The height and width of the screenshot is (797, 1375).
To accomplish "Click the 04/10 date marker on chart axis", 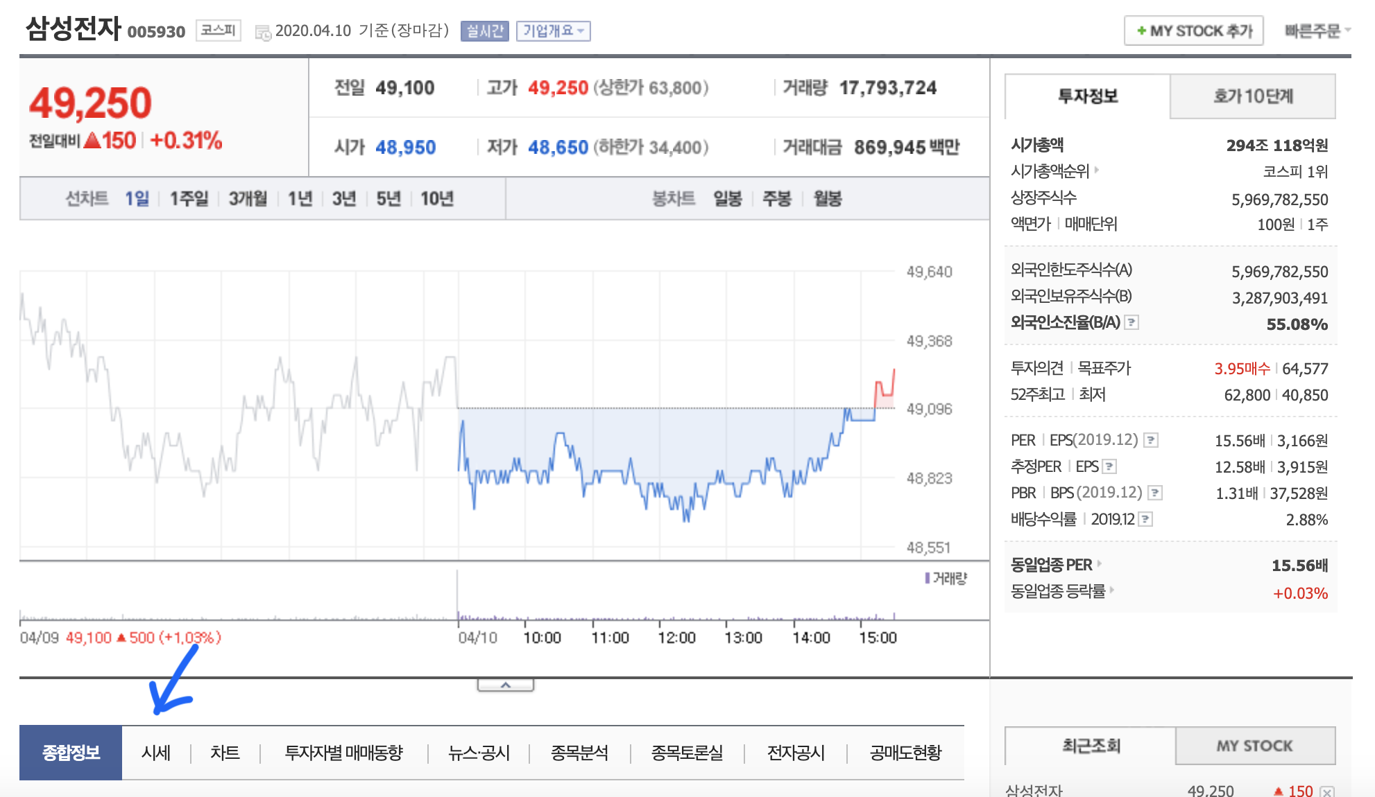I will [x=477, y=638].
